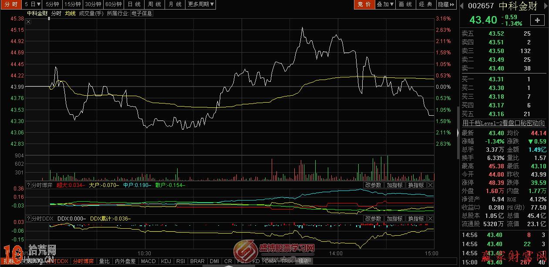Toggle 竞价 auction display

pyautogui.click(x=364, y=4)
